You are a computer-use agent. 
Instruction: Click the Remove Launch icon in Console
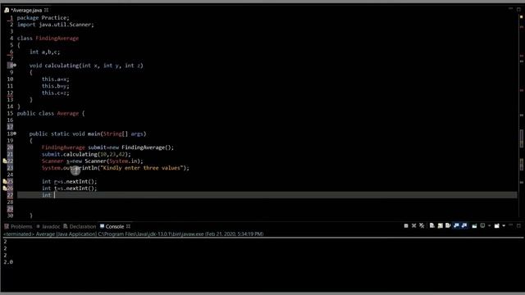point(413,226)
